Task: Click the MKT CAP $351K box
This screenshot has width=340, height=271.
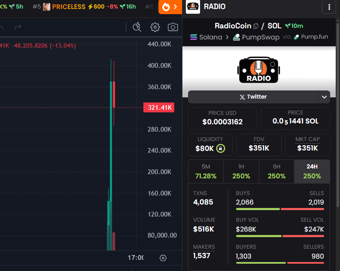Action: coord(307,145)
